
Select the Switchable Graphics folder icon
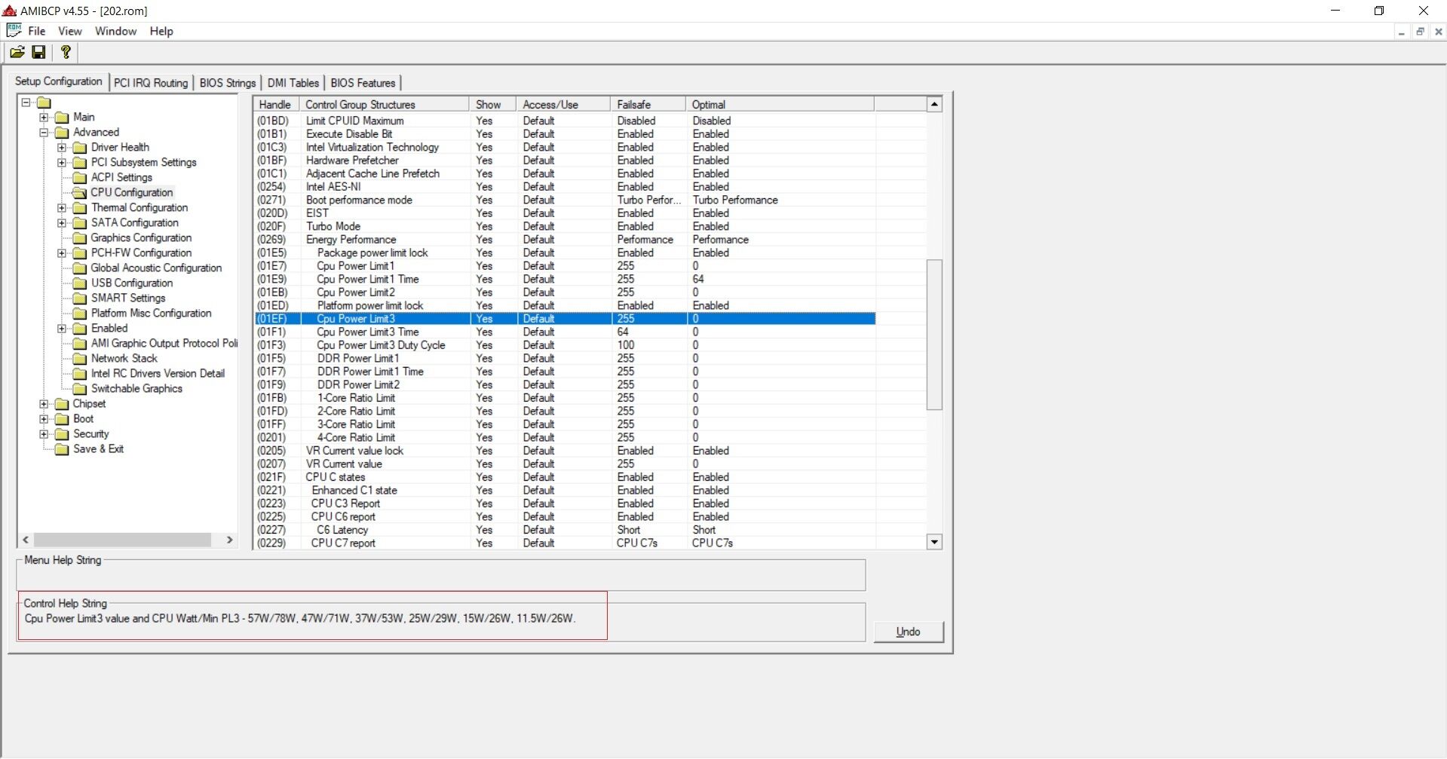pos(79,388)
